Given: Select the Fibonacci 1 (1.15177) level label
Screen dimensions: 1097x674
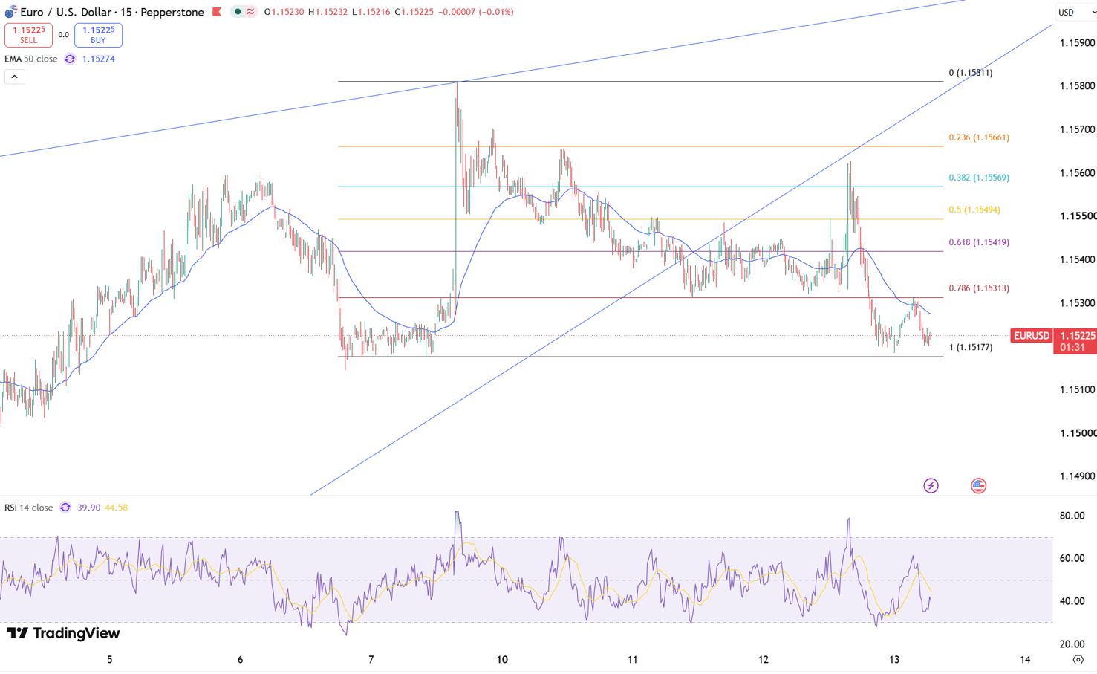Looking at the screenshot, I should pos(971,347).
